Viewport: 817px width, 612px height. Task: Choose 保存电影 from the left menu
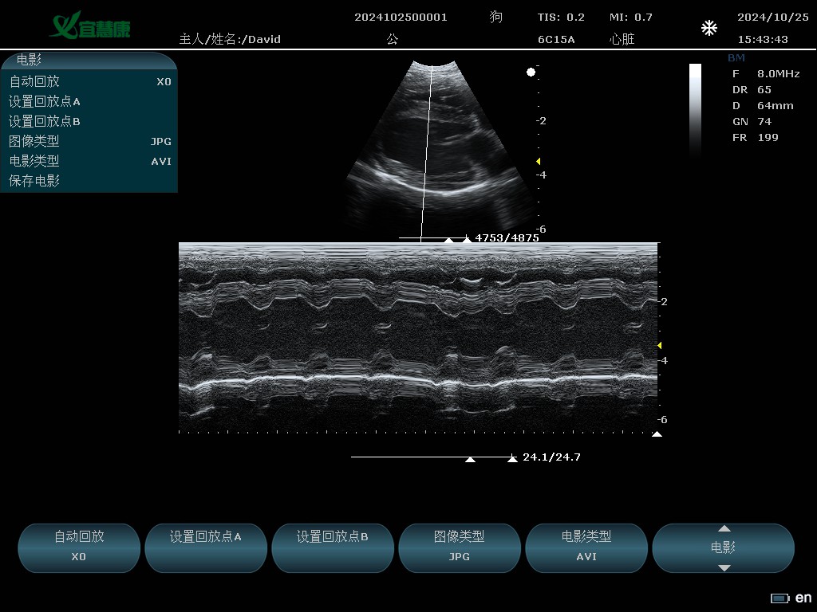pyautogui.click(x=89, y=181)
